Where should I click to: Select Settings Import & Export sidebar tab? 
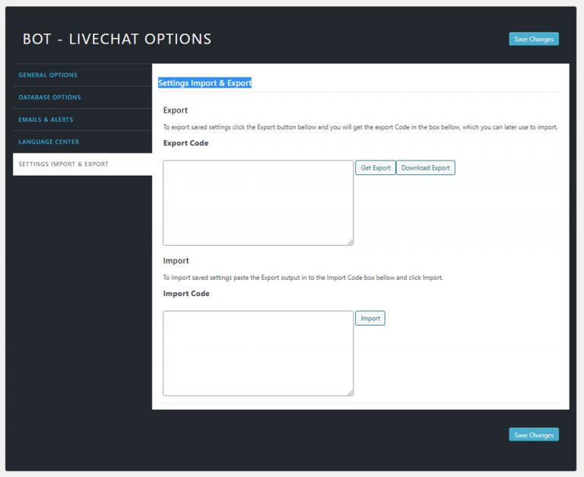coord(63,164)
